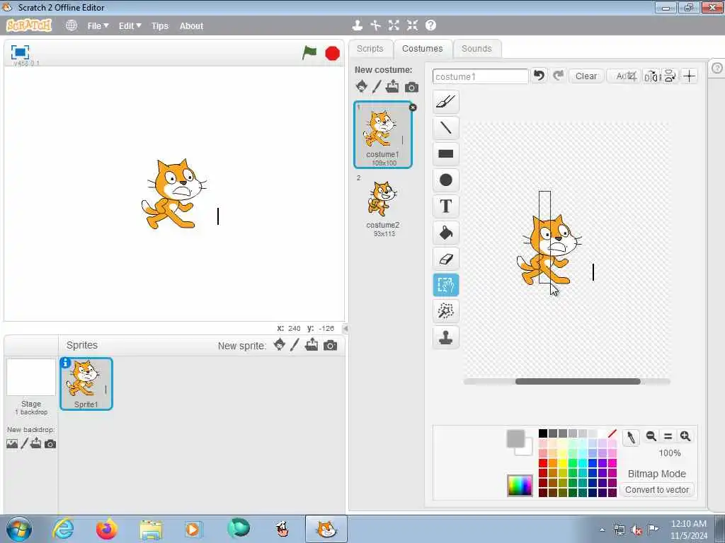
Task: Select the Brush tool in paint editor
Action: tap(446, 102)
